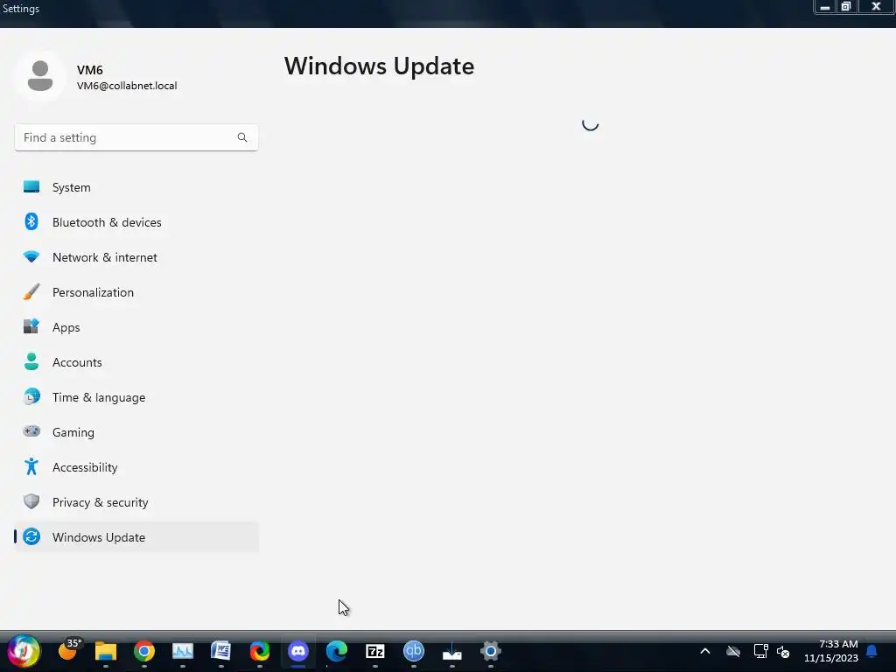Select the Gaming category
896x672 pixels.
[x=136, y=432]
